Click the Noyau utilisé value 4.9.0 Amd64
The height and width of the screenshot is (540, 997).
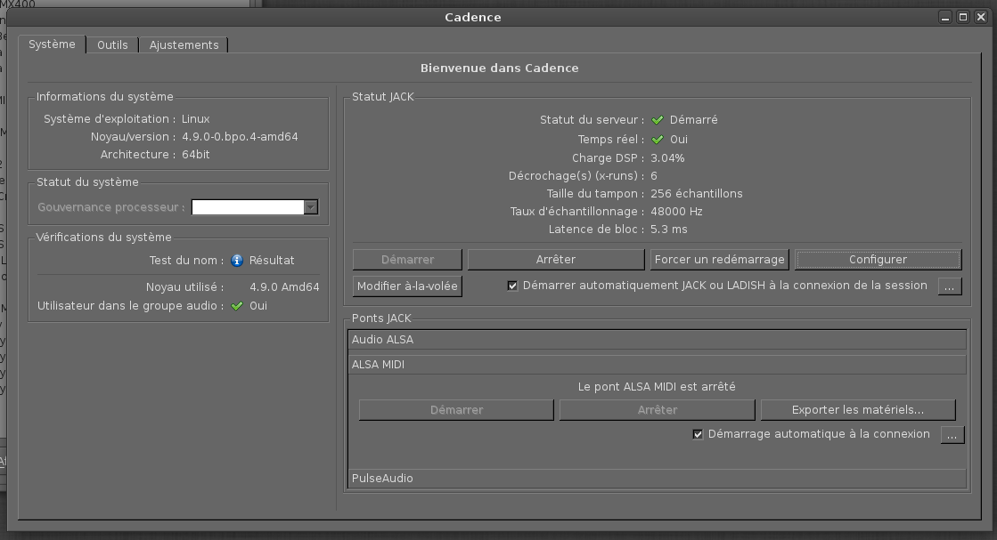click(x=284, y=286)
